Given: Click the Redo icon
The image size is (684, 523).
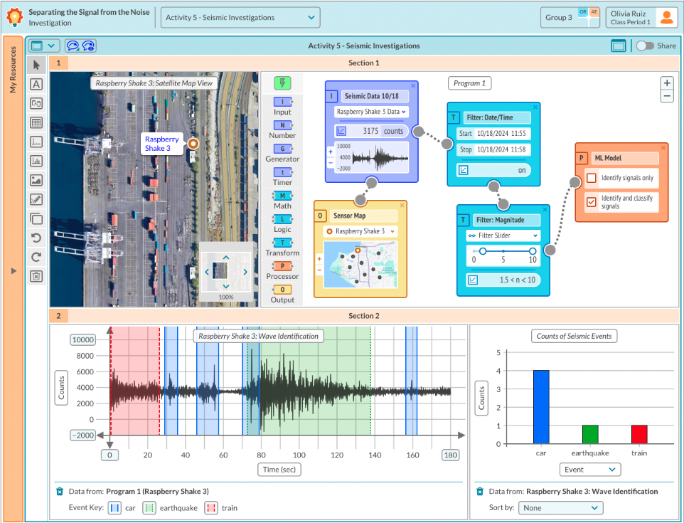Looking at the screenshot, I should pos(36,255).
